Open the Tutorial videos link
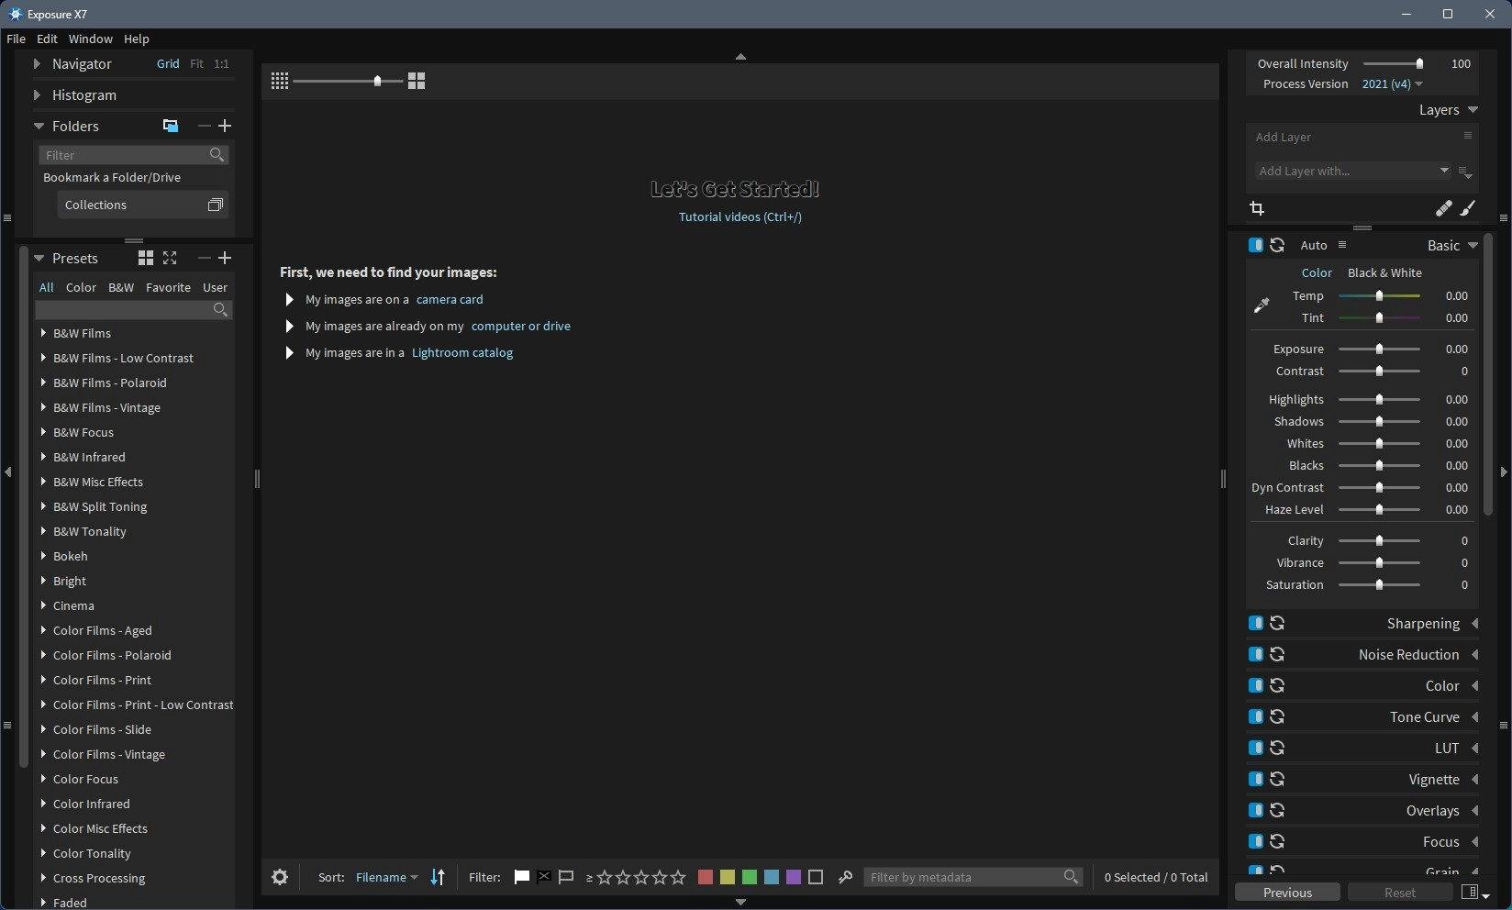 click(x=740, y=216)
